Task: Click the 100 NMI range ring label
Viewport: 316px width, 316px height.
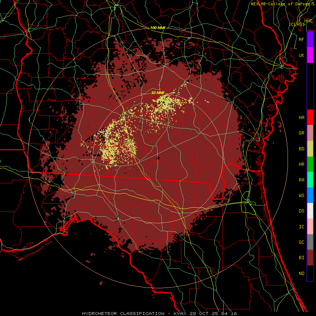Action: pos(158,28)
